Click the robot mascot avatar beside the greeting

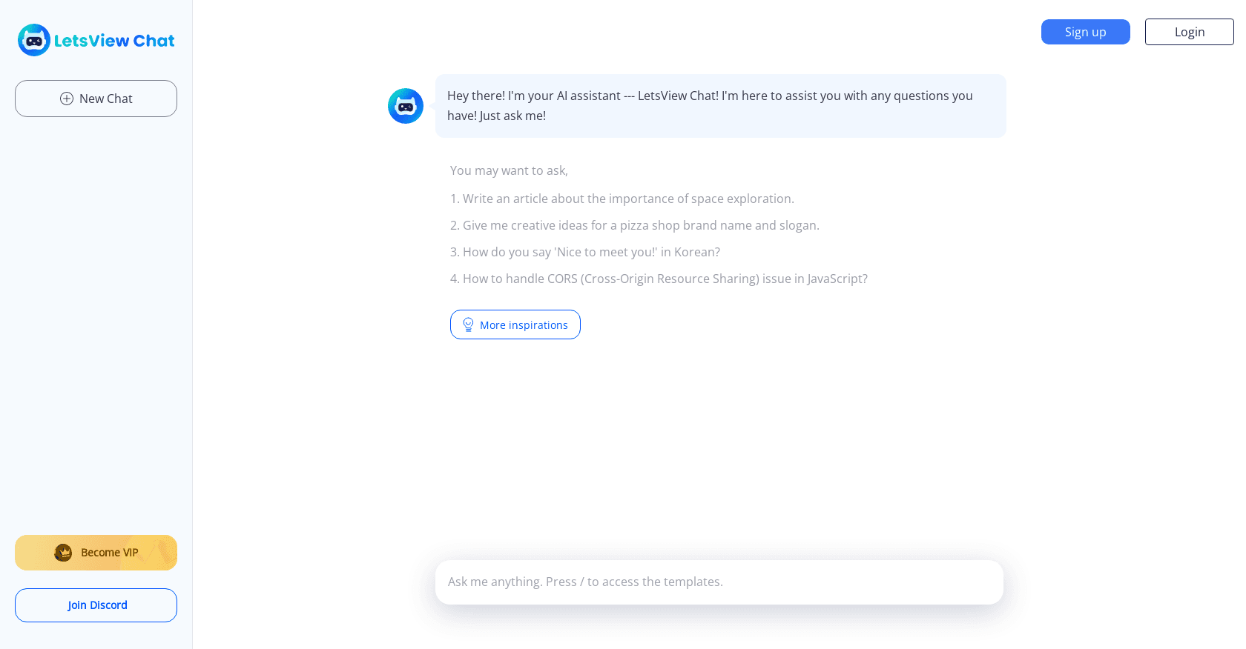[x=405, y=106]
